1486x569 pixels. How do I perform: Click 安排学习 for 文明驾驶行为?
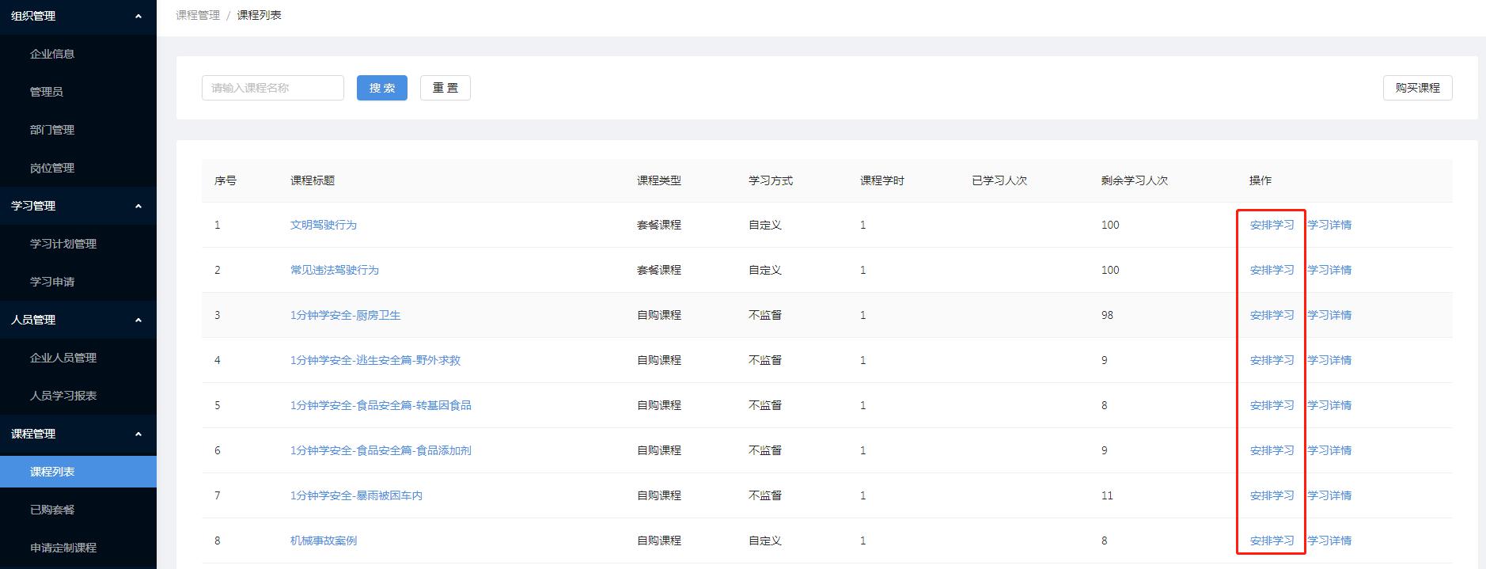(1272, 225)
